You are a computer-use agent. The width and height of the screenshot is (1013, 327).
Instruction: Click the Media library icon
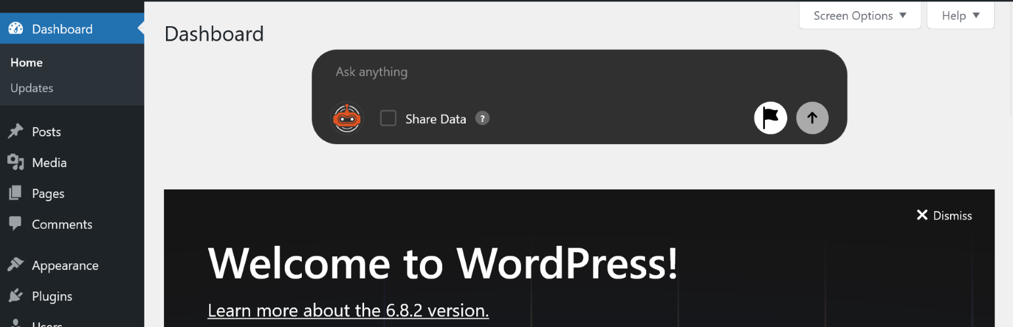tap(16, 163)
